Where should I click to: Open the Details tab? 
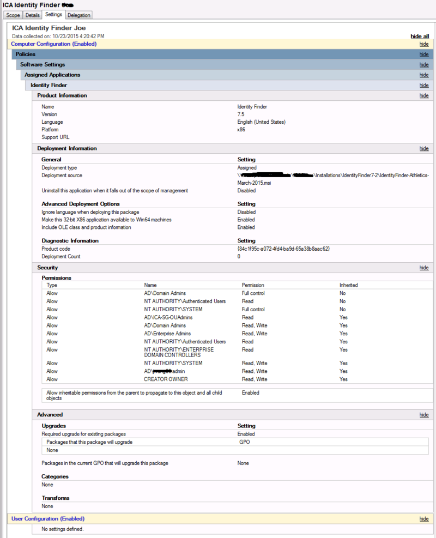[x=32, y=15]
